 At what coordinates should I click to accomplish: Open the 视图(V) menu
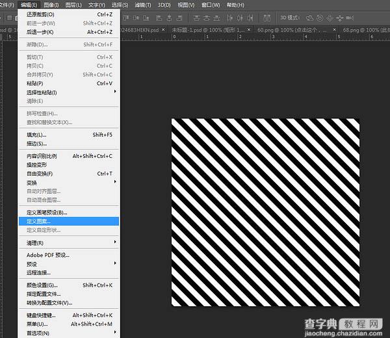pyautogui.click(x=186, y=5)
